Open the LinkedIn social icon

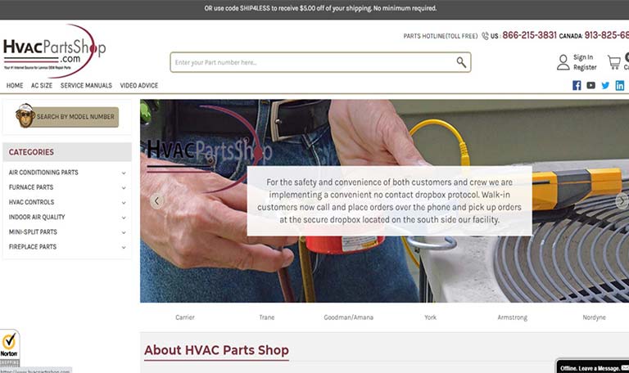[x=620, y=85]
